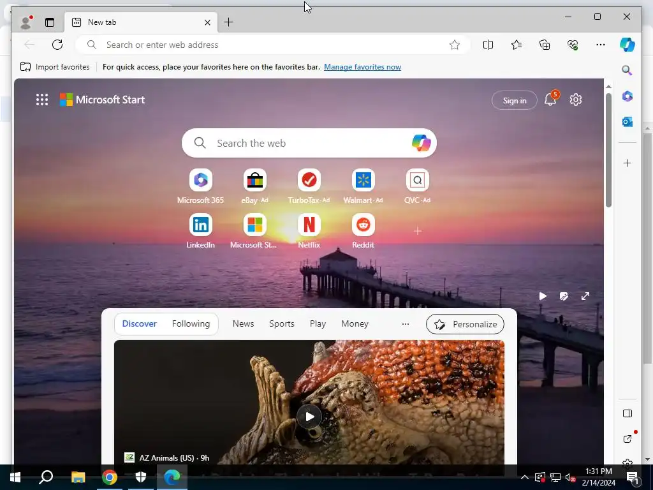Expand the background to full view
The height and width of the screenshot is (490, 653).
pyautogui.click(x=585, y=296)
